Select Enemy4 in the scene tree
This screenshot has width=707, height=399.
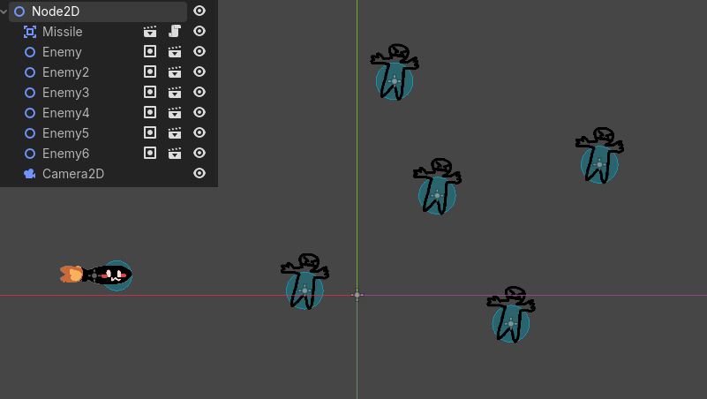(x=65, y=113)
